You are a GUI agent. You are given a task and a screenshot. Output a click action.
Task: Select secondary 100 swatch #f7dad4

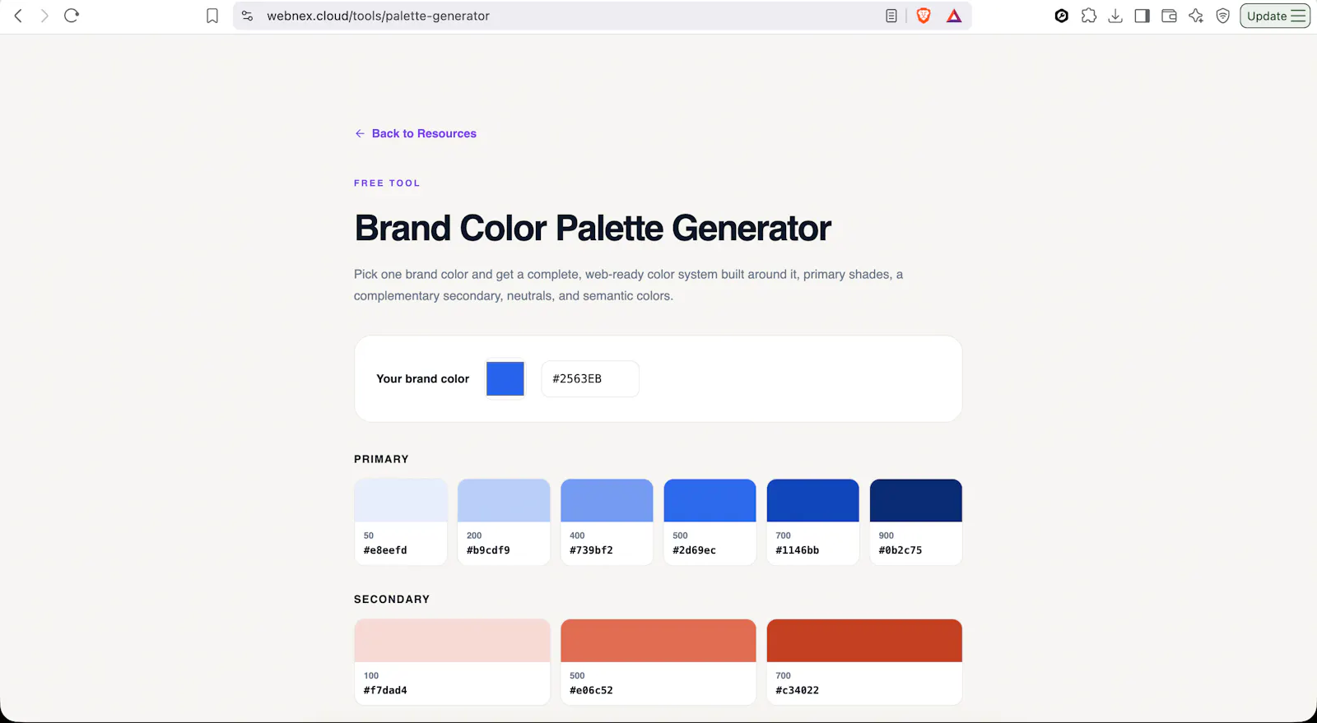(x=452, y=662)
